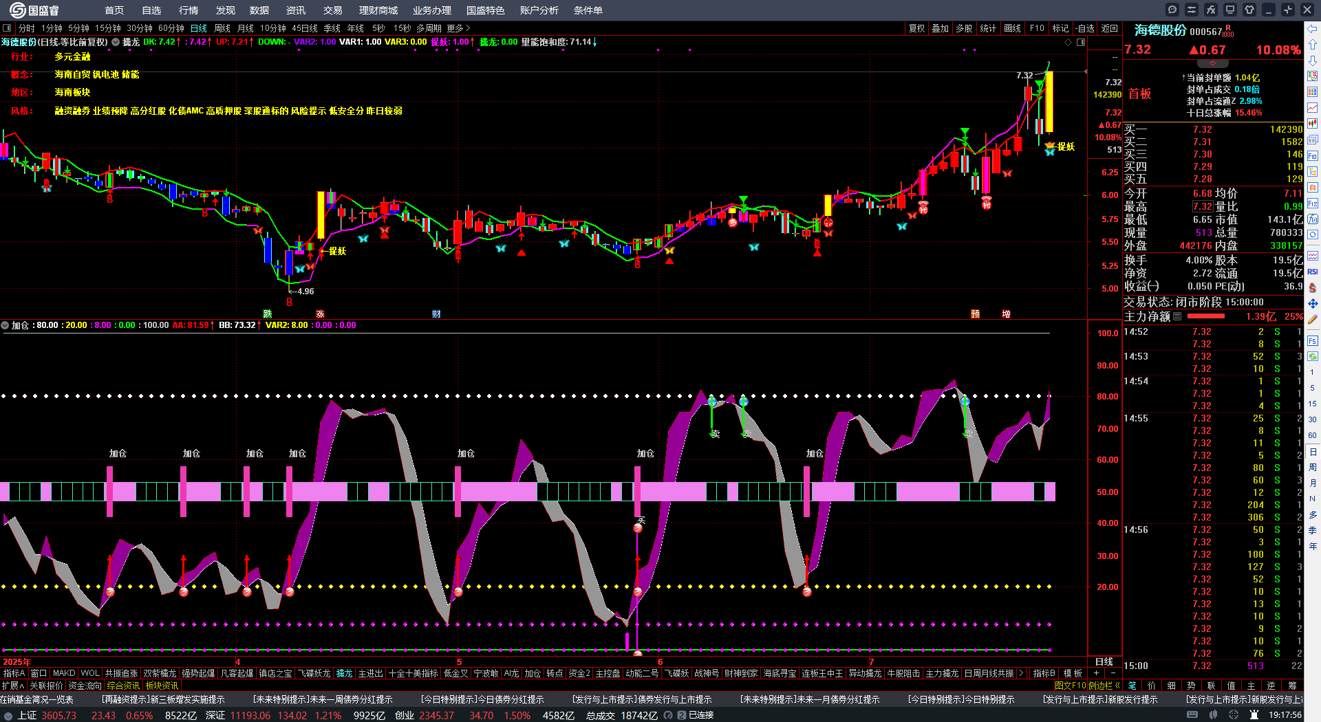Show more indicator tabs with right arrow
The image size is (1321, 722).
coord(1021,673)
